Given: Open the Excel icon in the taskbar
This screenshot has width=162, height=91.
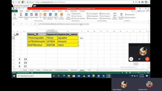Looking at the screenshot, I should [x=109, y=76].
